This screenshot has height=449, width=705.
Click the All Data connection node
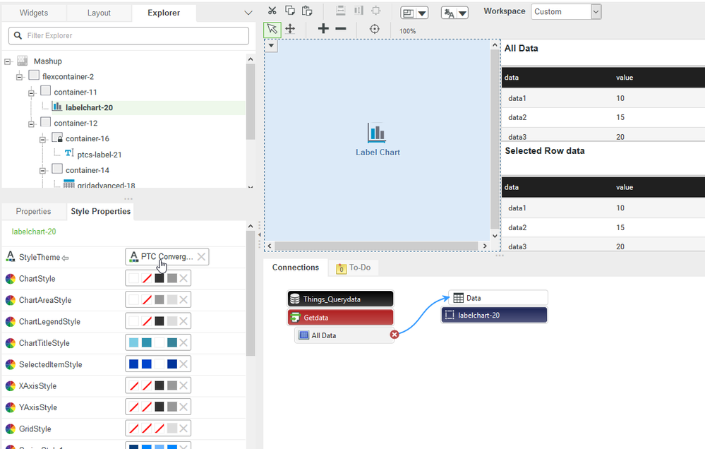344,335
